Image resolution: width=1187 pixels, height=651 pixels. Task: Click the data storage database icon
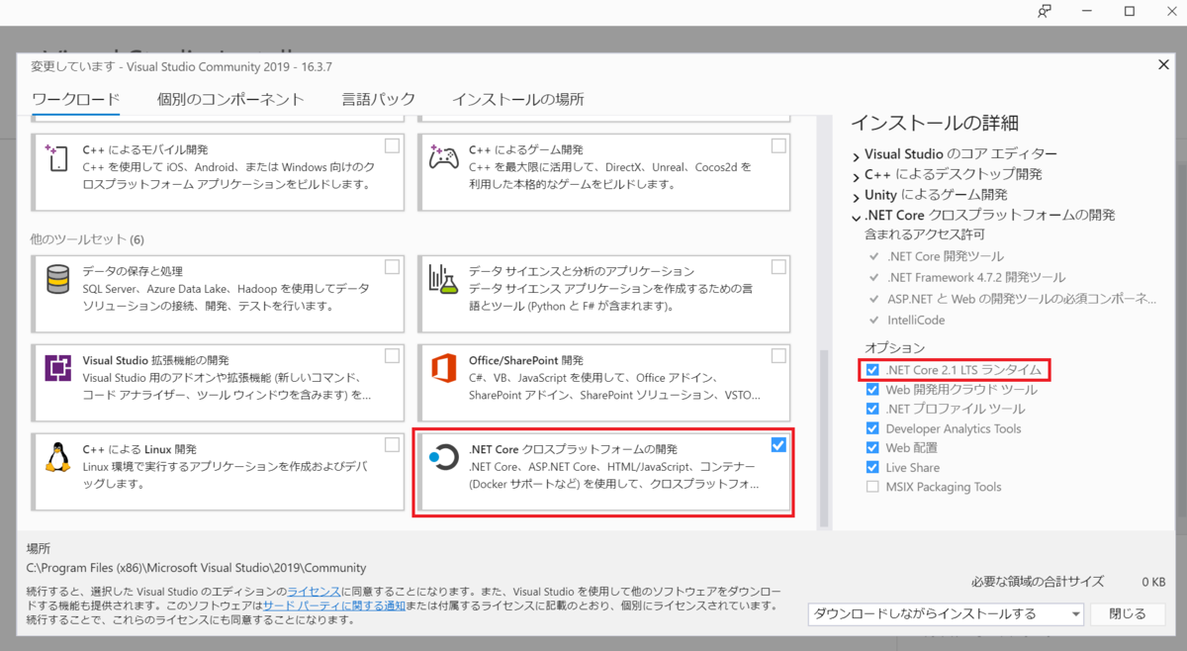coord(57,280)
